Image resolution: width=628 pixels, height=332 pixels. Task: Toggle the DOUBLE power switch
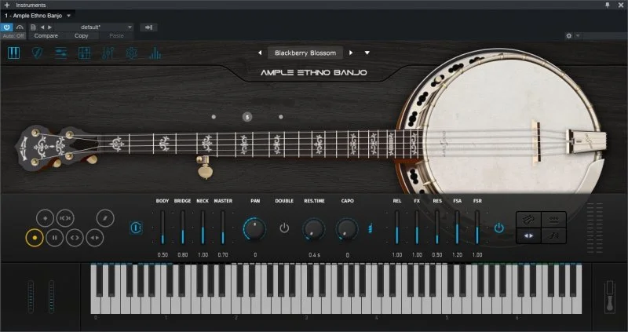coord(284,228)
